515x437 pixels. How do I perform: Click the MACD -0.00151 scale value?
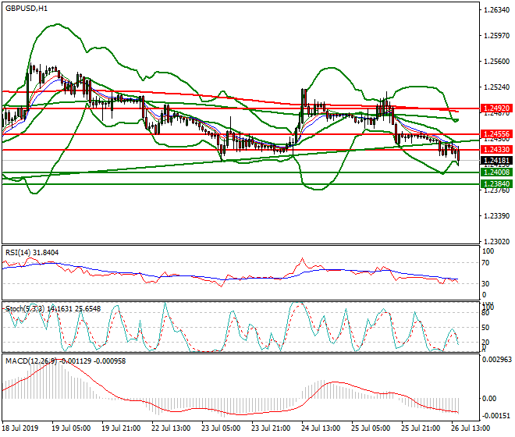coord(496,416)
